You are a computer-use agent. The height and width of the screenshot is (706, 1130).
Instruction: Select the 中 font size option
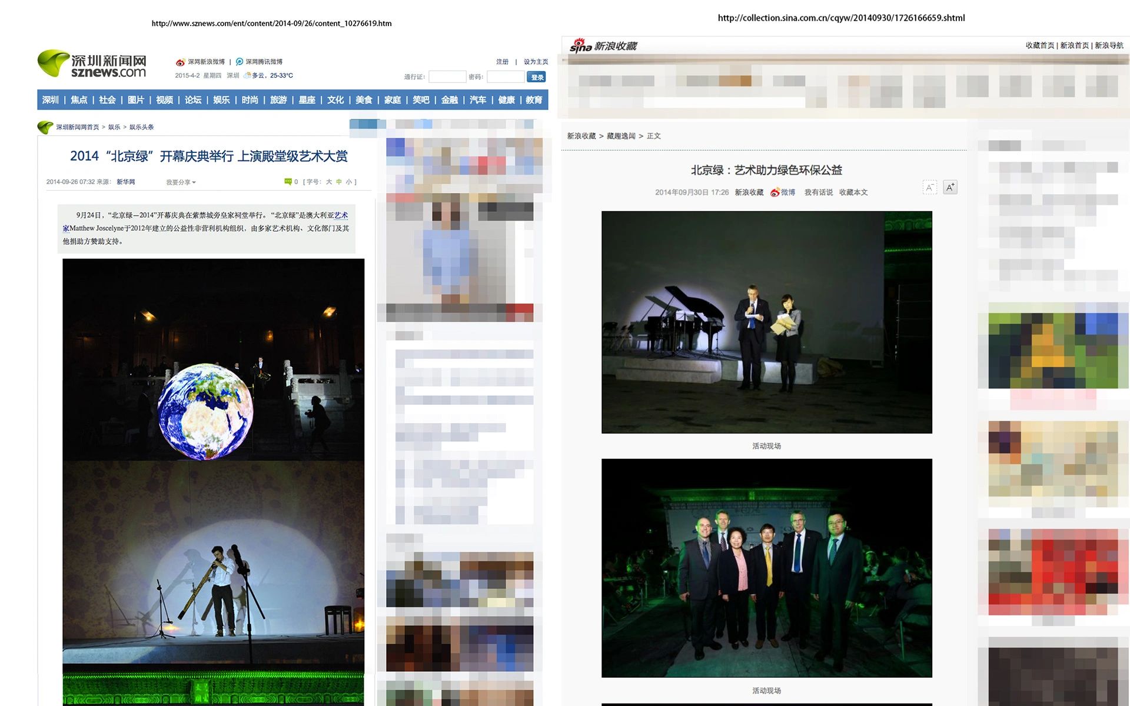[339, 182]
